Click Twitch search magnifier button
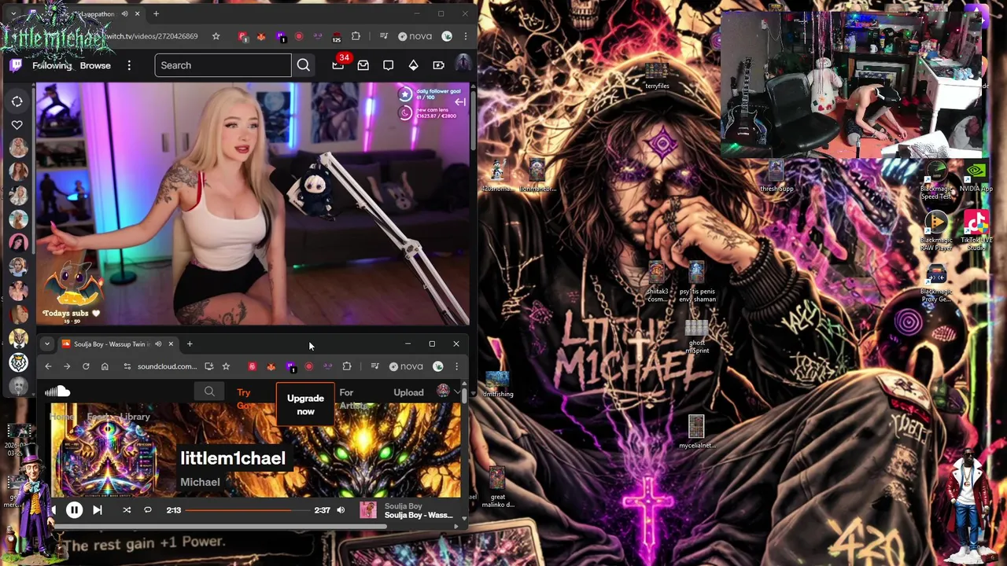Viewport: 1007px width, 566px height. (304, 65)
